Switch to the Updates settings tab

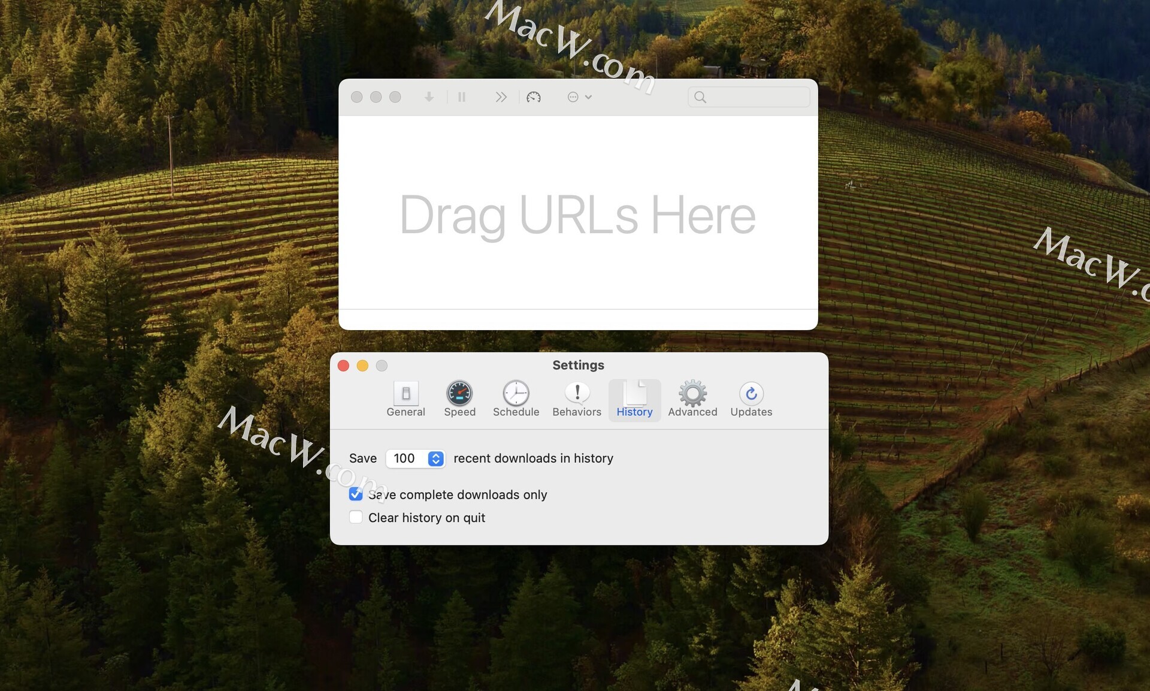coord(751,400)
